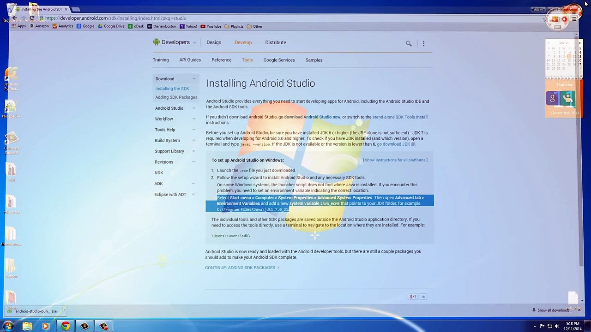Click the browser back arrow
Screen dimensions: 591x332
pyautogui.click(x=14, y=18)
